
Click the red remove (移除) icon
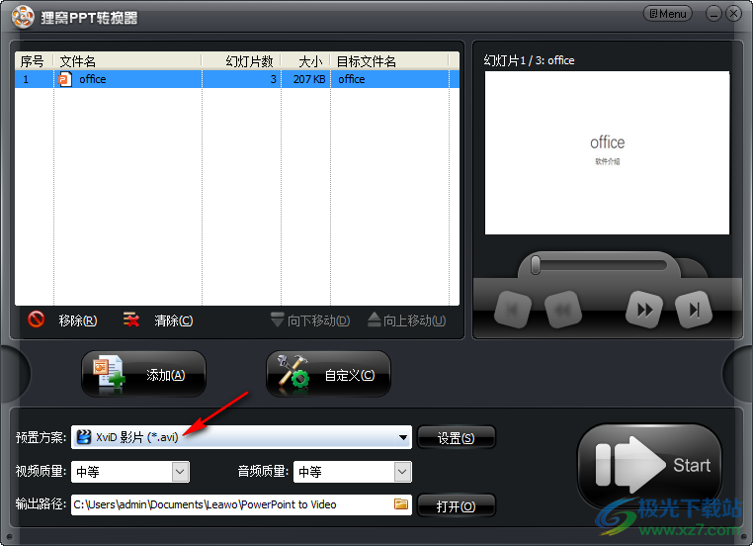36,319
